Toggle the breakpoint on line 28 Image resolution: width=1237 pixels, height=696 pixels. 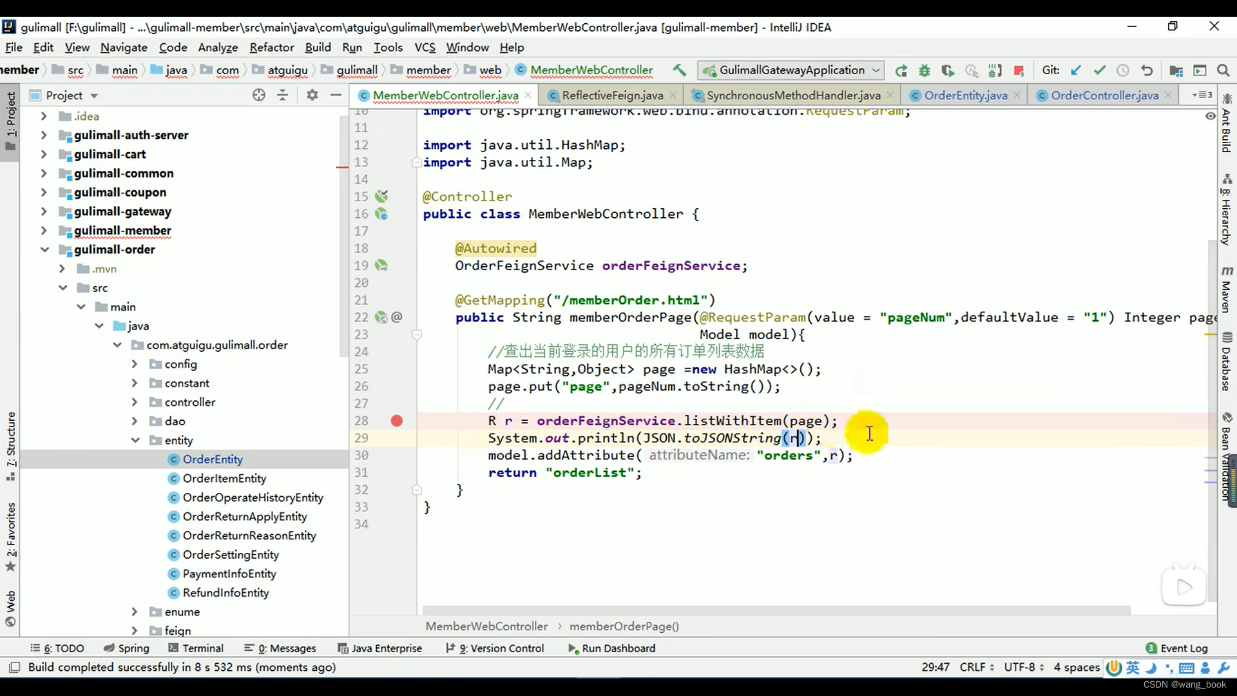click(397, 421)
